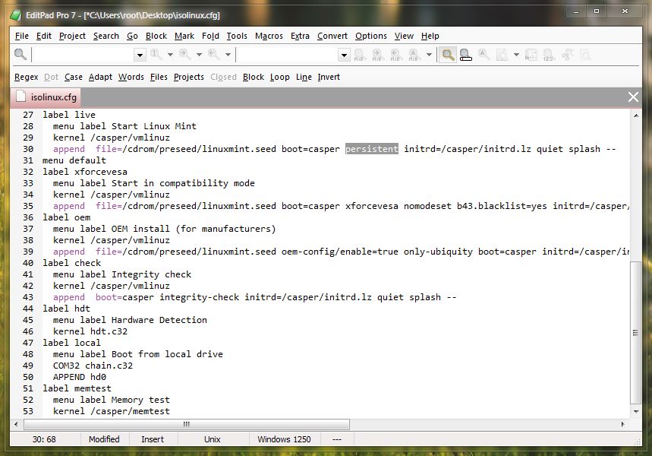Open the Block menu

point(156,36)
